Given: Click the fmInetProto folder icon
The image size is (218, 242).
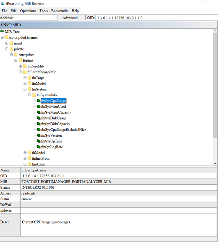Looking at the screenshot, I should [x=30, y=158].
